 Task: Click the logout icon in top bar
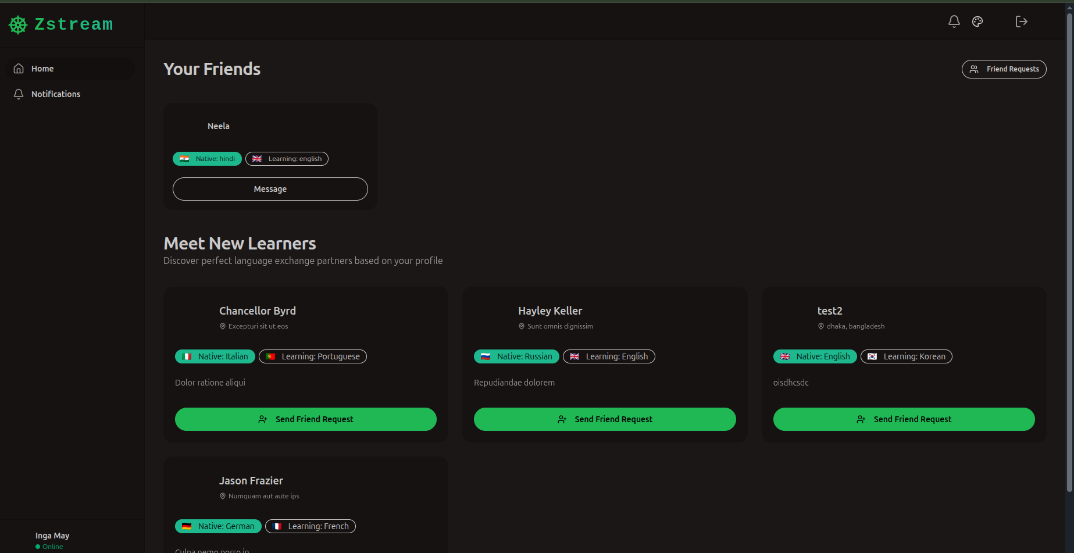[x=1021, y=22]
